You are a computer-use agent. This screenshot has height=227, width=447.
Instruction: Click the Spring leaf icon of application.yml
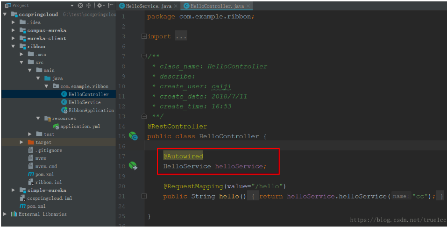[56, 126]
